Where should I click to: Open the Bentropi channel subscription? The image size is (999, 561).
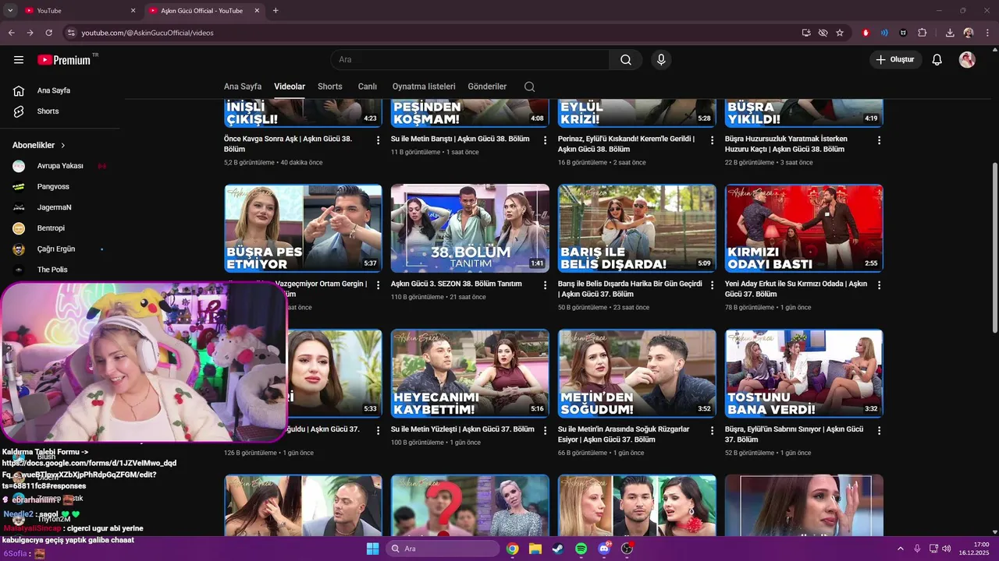click(x=60, y=228)
